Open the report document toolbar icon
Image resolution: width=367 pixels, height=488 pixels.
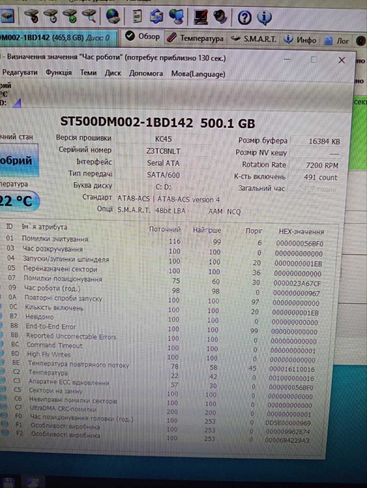[x=137, y=16]
